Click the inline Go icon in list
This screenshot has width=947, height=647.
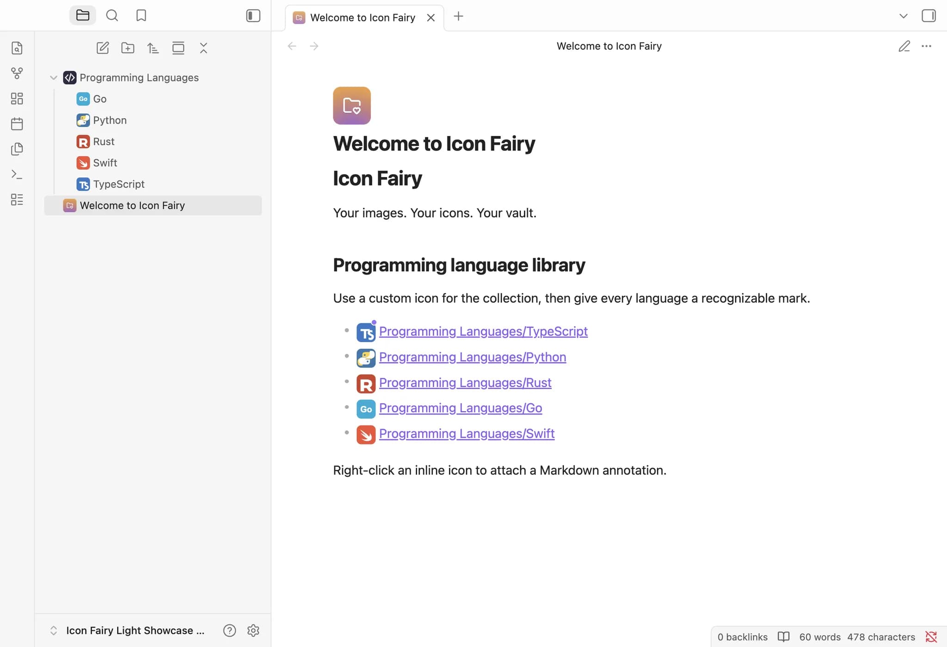[x=366, y=409]
